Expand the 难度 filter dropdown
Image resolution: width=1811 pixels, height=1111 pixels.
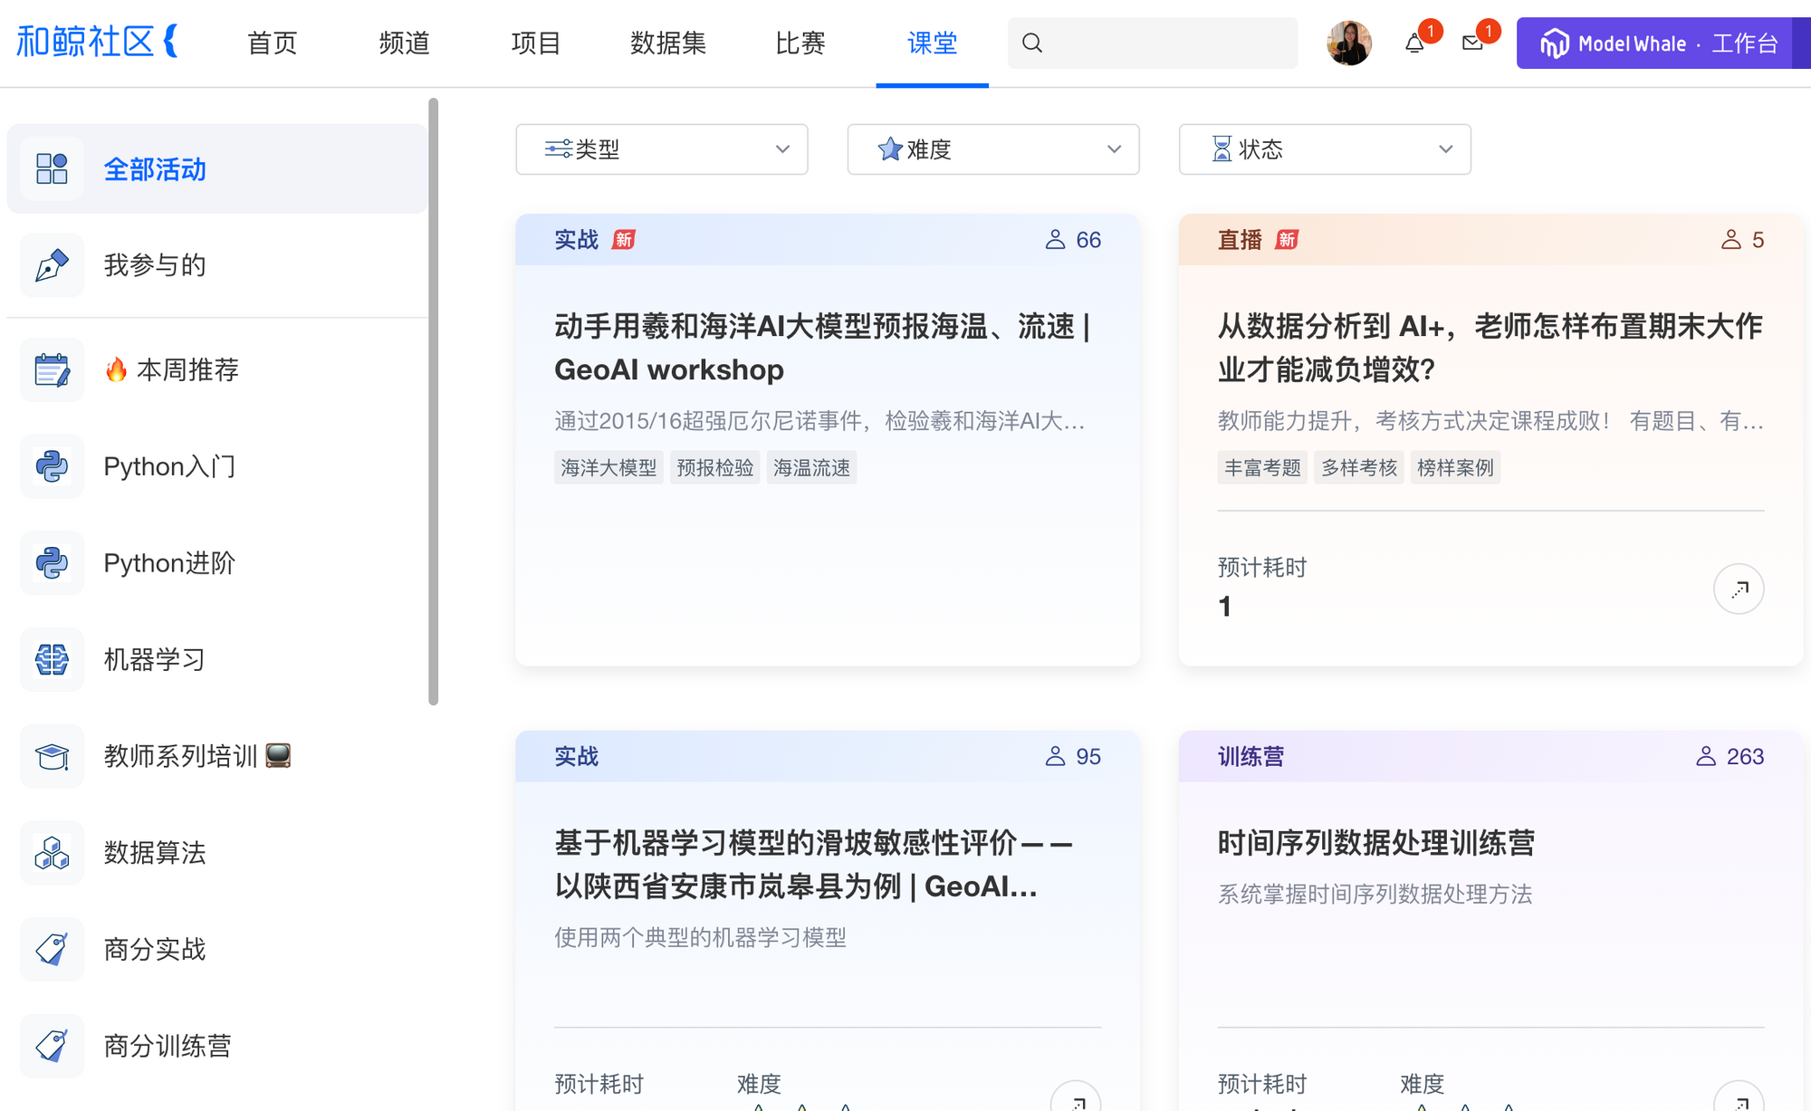pos(992,149)
